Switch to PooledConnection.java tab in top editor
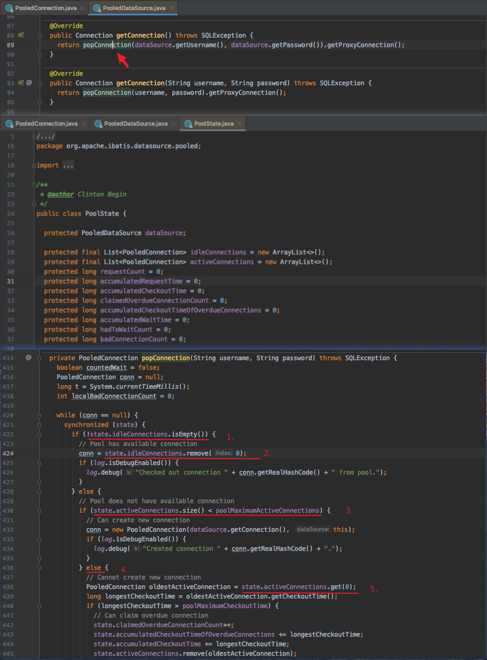Screen dimensions: 487x660 coord(45,8)
